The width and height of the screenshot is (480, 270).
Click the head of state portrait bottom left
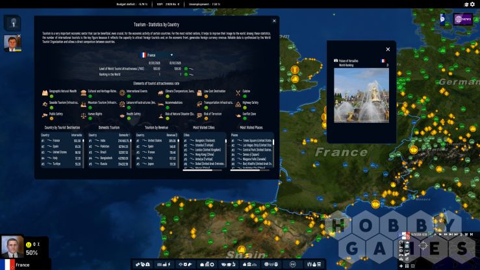12,247
